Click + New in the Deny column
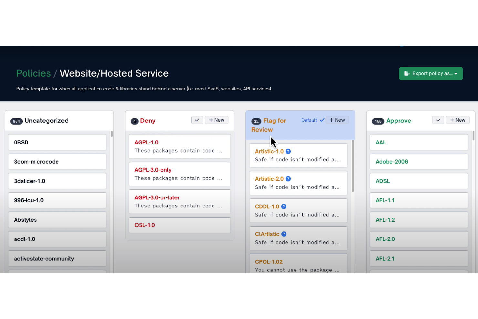 tap(216, 120)
